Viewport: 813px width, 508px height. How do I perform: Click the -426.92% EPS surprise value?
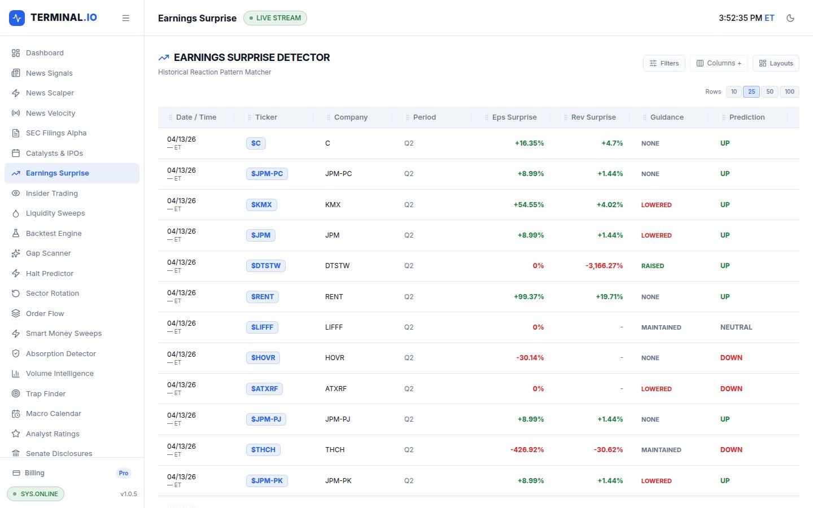(x=527, y=450)
